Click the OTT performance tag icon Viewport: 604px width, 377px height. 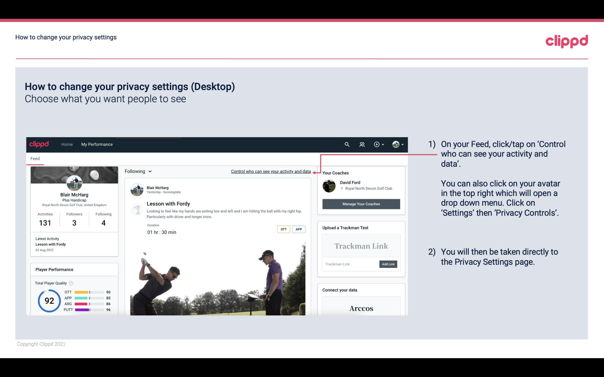tap(283, 229)
